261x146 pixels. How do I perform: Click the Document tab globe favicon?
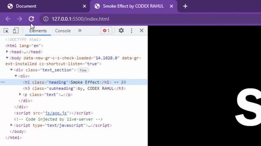pyautogui.click(x=10, y=6)
